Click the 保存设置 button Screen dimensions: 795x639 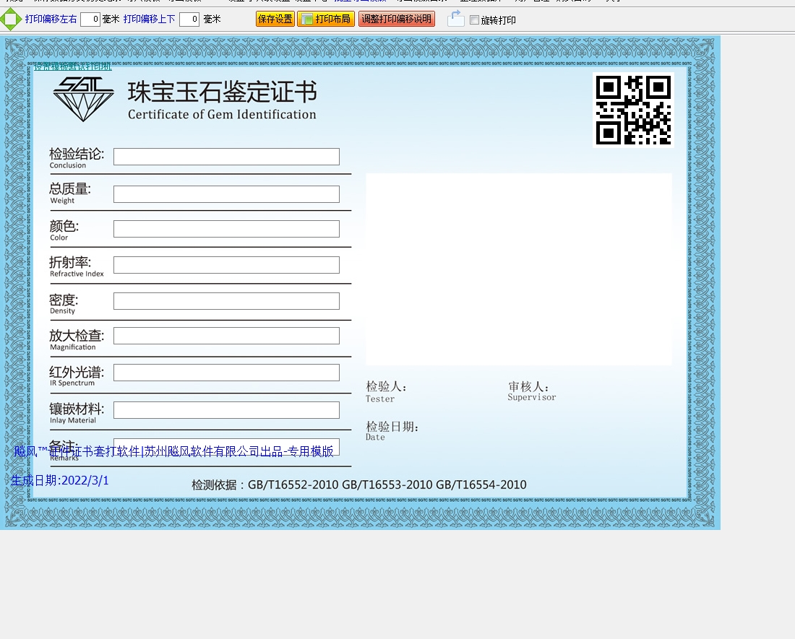point(275,19)
